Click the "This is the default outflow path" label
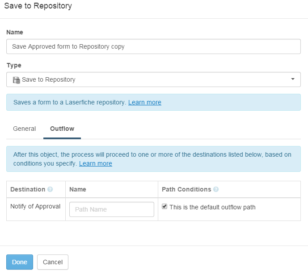Image resolution: width=308 pixels, height=279 pixels. [212, 207]
